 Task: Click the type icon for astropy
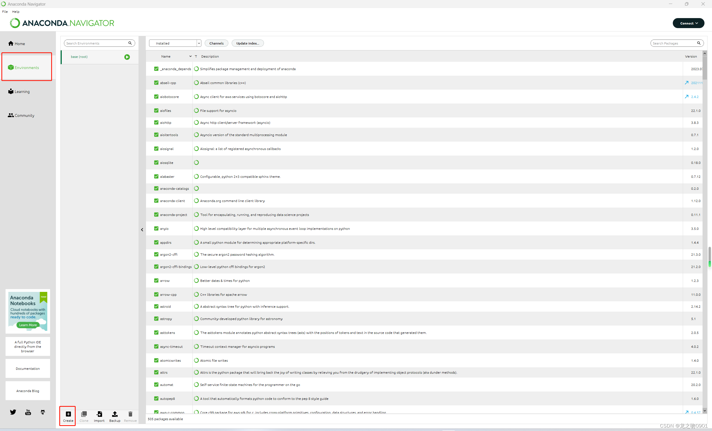tap(196, 319)
